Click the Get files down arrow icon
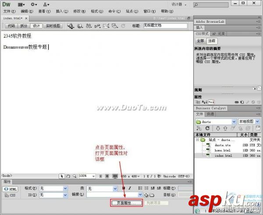 point(218,128)
